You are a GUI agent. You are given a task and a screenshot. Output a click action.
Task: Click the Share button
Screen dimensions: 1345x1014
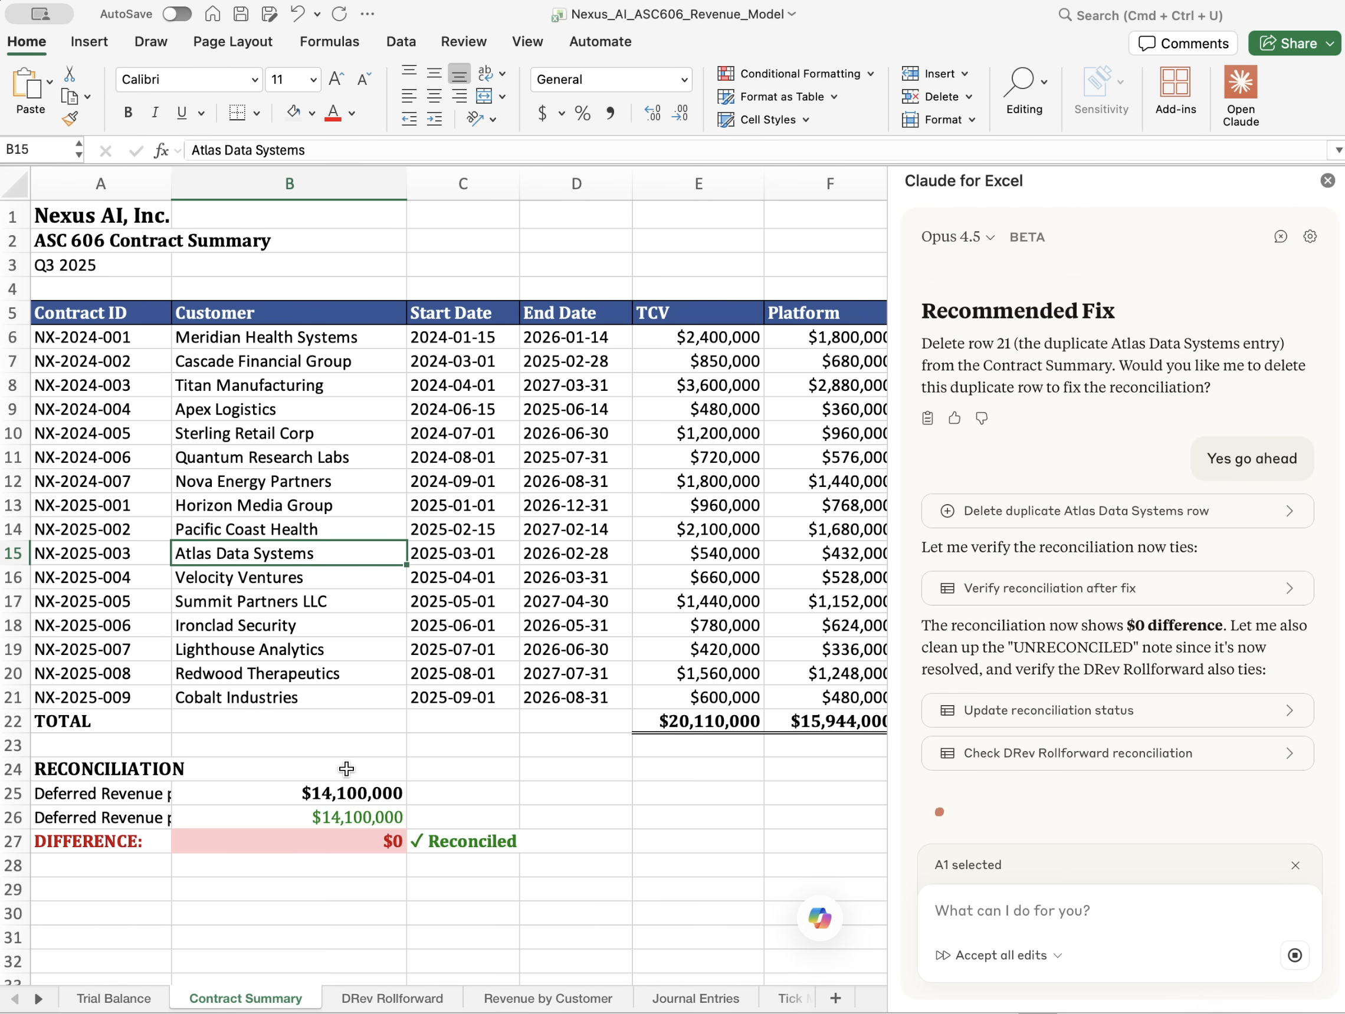pyautogui.click(x=1294, y=43)
